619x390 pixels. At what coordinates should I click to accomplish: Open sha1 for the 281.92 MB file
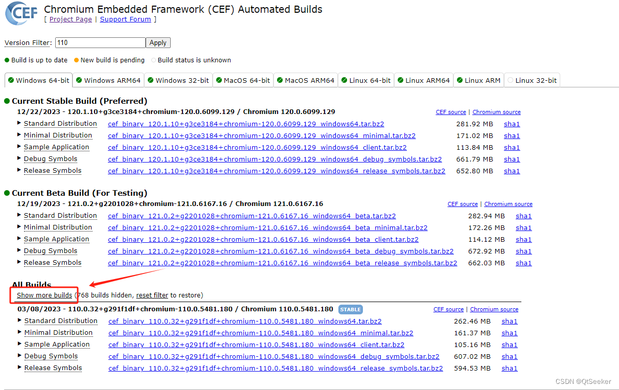tap(512, 124)
